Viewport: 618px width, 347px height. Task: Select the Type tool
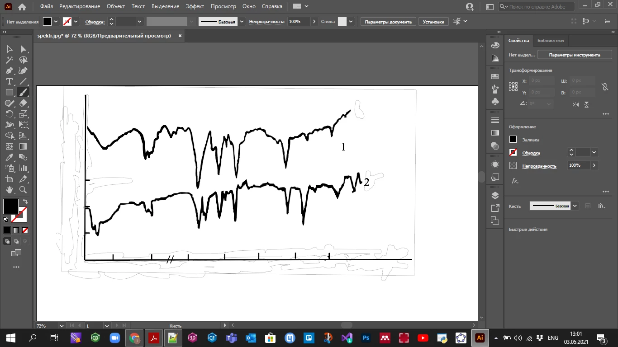coord(10,81)
